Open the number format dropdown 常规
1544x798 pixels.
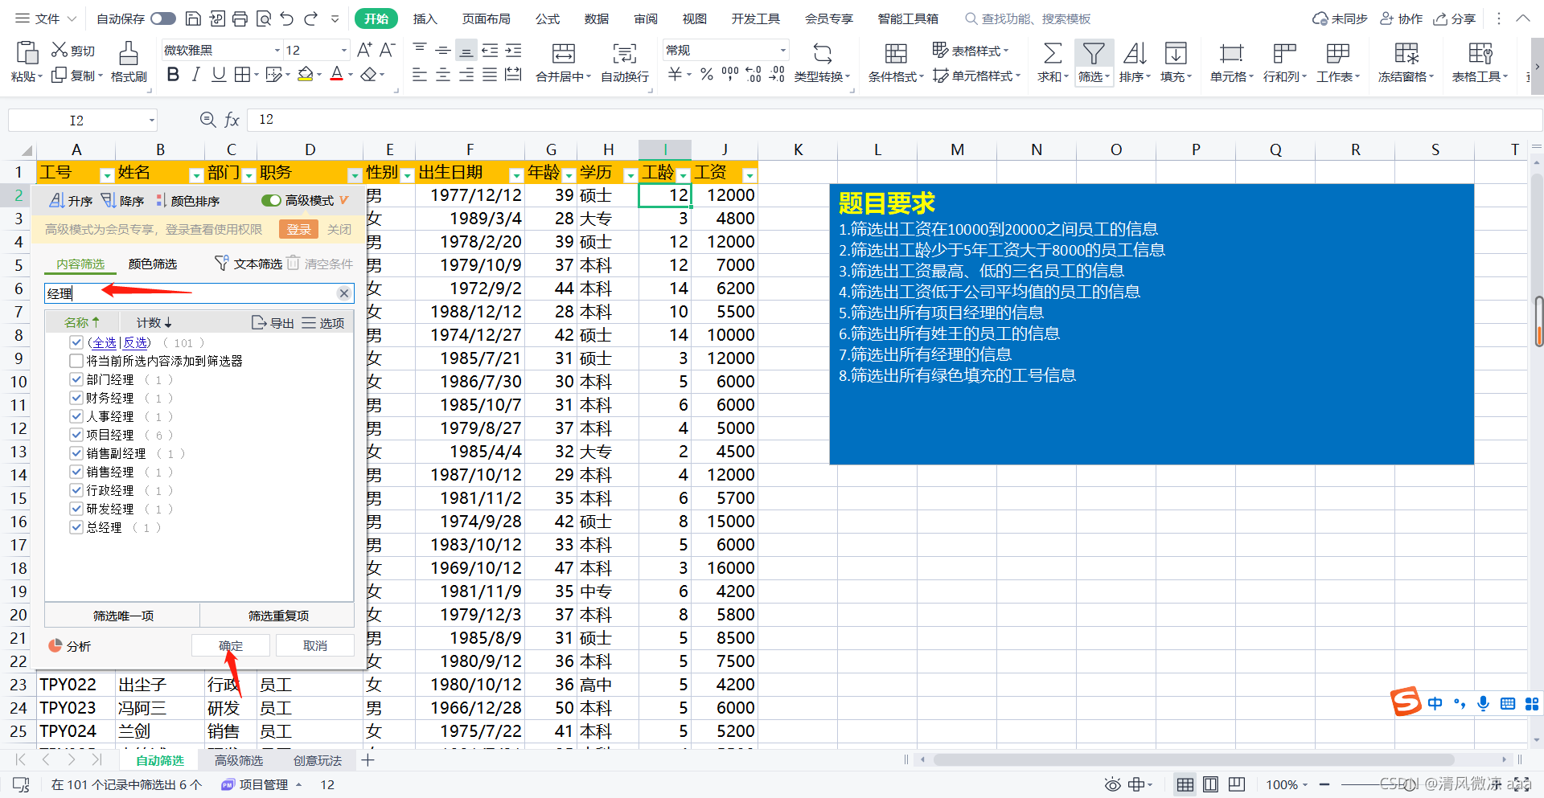click(782, 50)
